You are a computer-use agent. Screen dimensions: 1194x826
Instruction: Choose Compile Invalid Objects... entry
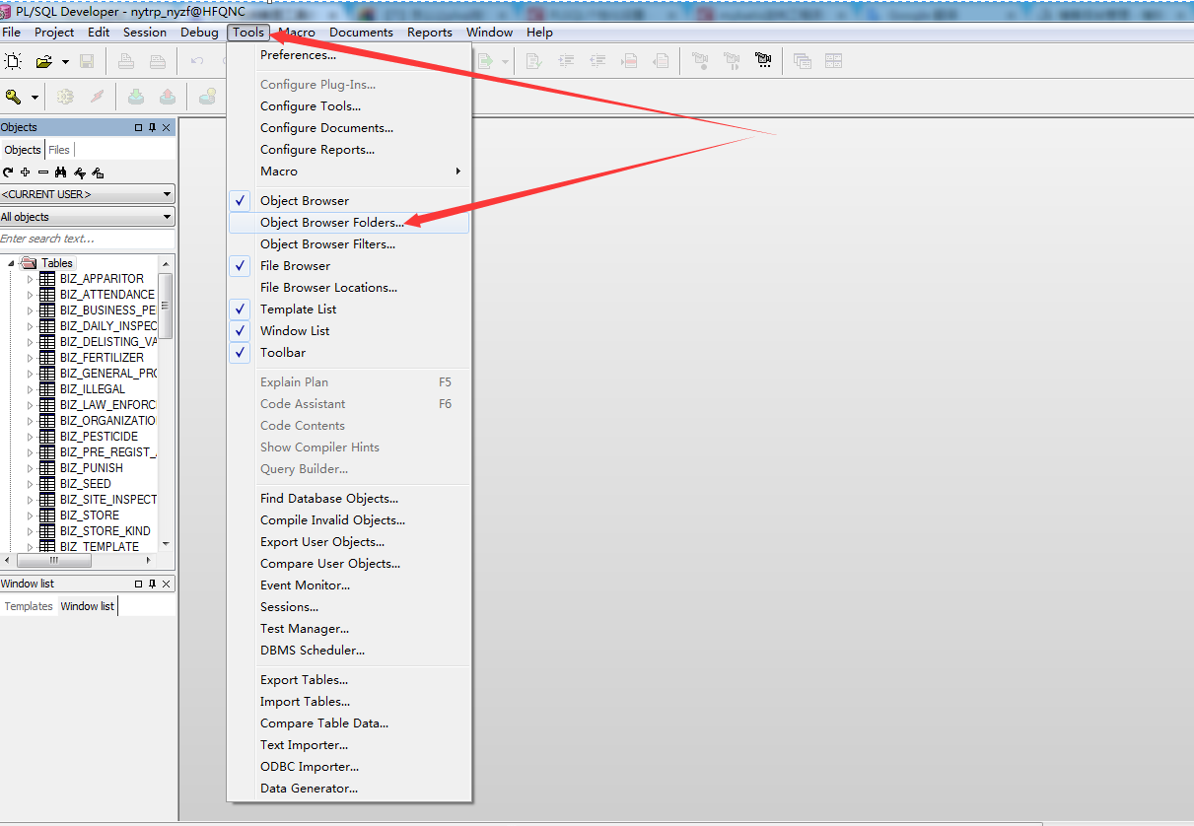pyautogui.click(x=349, y=519)
